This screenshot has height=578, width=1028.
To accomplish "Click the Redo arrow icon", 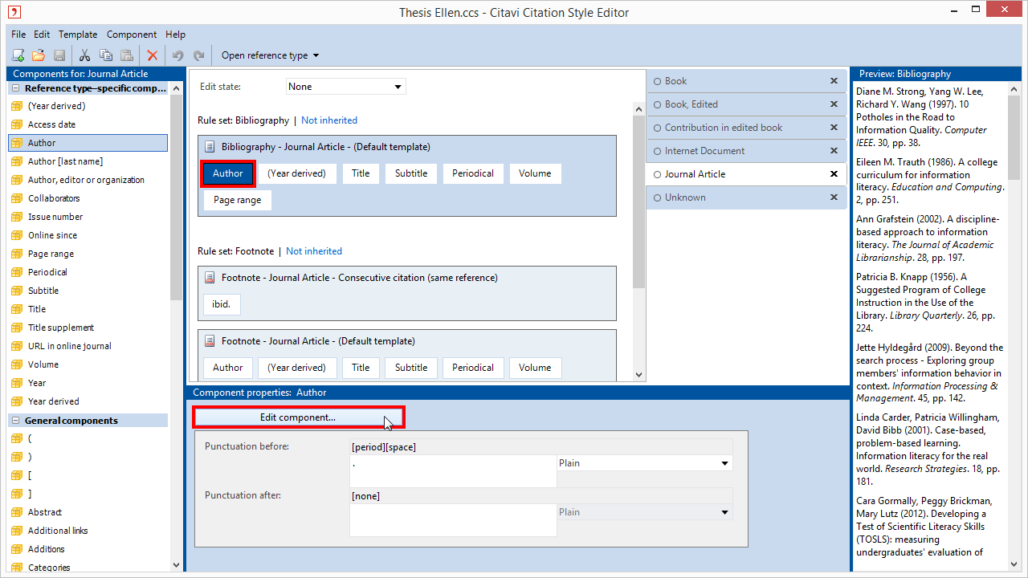I will click(x=198, y=55).
